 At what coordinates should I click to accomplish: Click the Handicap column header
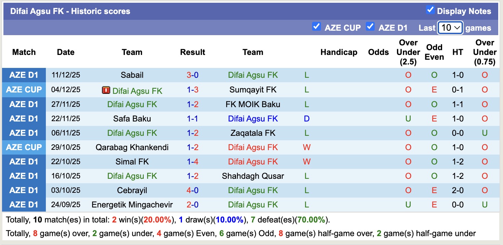[x=339, y=52]
